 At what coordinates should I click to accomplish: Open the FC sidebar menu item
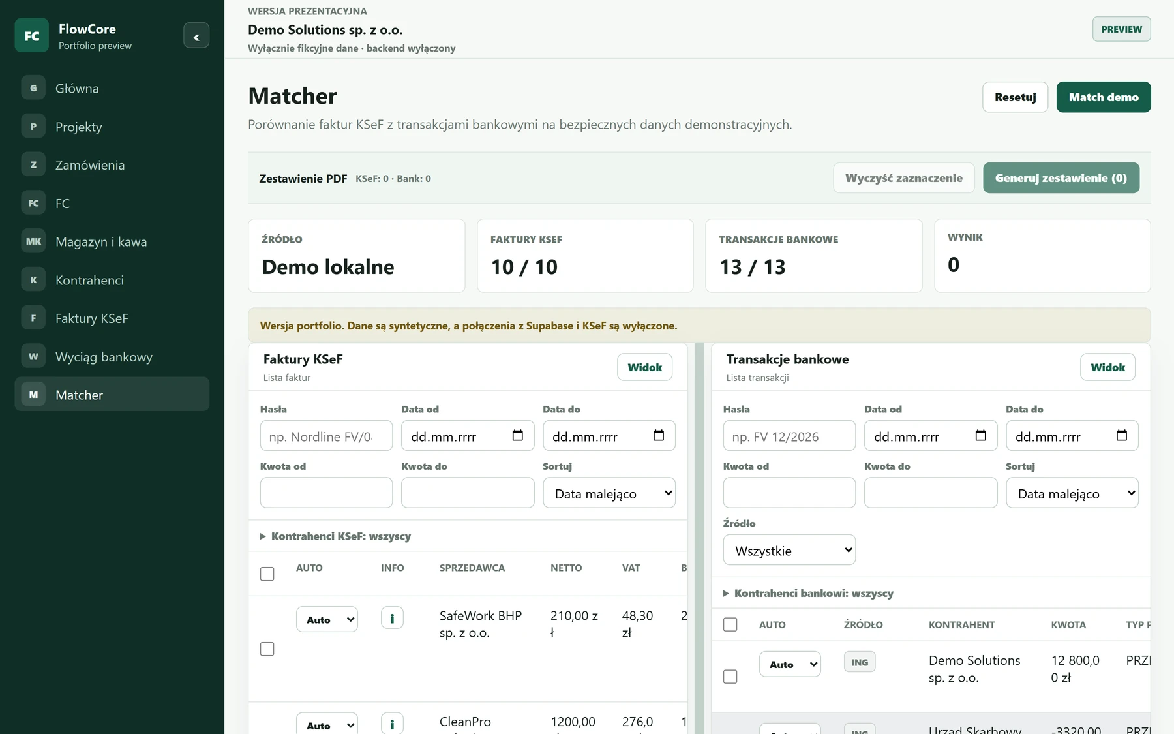tap(112, 204)
